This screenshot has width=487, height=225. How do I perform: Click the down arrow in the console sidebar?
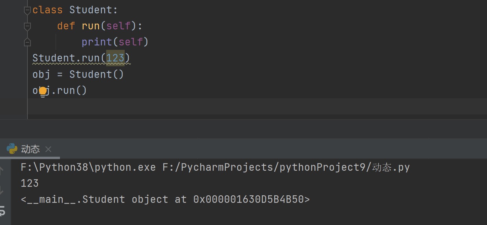[x=2, y=191]
